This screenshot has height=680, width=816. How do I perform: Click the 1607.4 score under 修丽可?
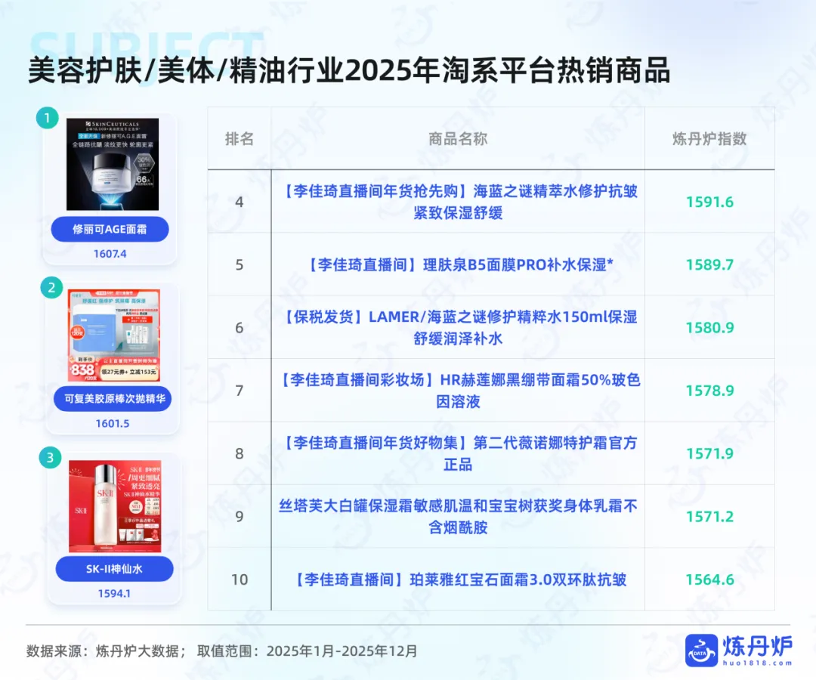coord(110,254)
